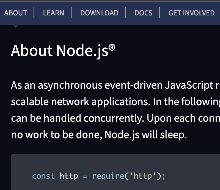Select the GET INVOLVED nav link
The height and width of the screenshot is (190, 220).
pyautogui.click(x=191, y=13)
